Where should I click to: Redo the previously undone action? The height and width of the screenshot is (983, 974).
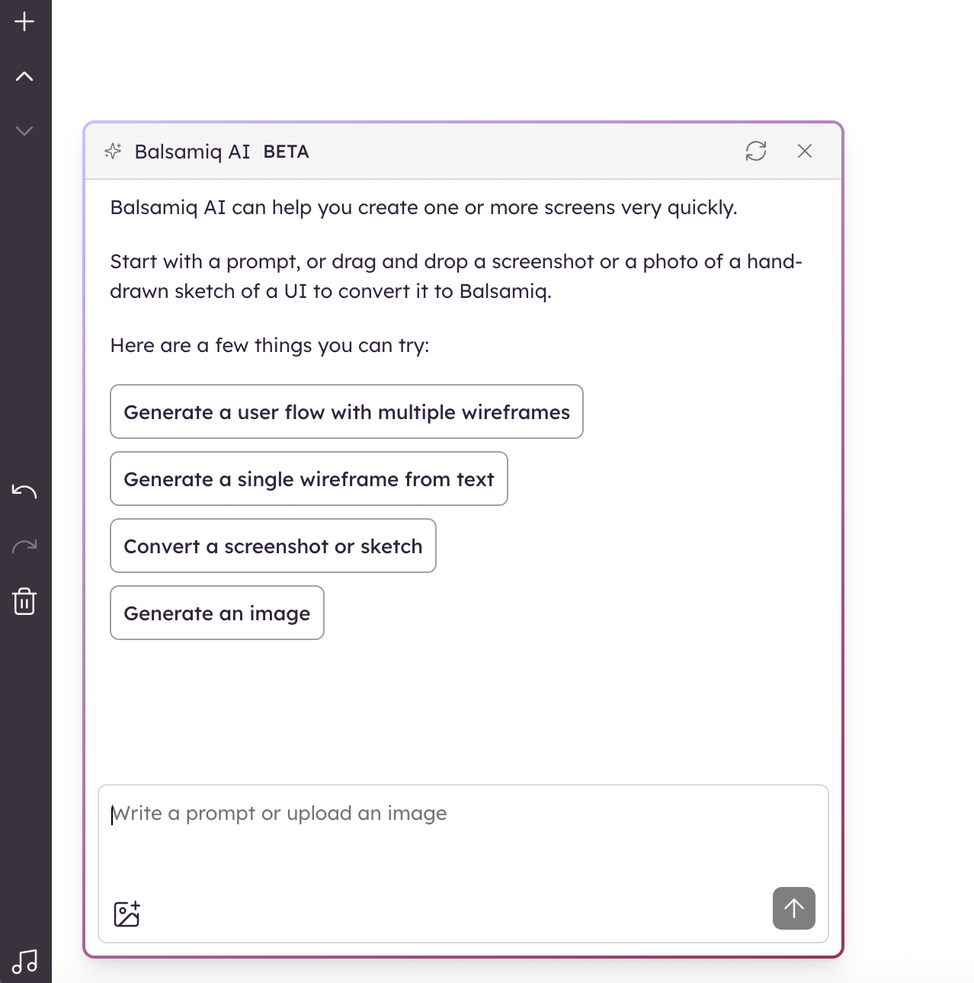(x=24, y=546)
